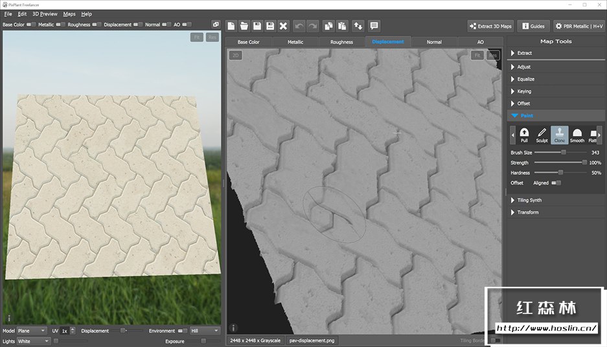Viewport: 607px width, 347px height.
Task: Click the info icon in map editor
Action: (x=233, y=328)
